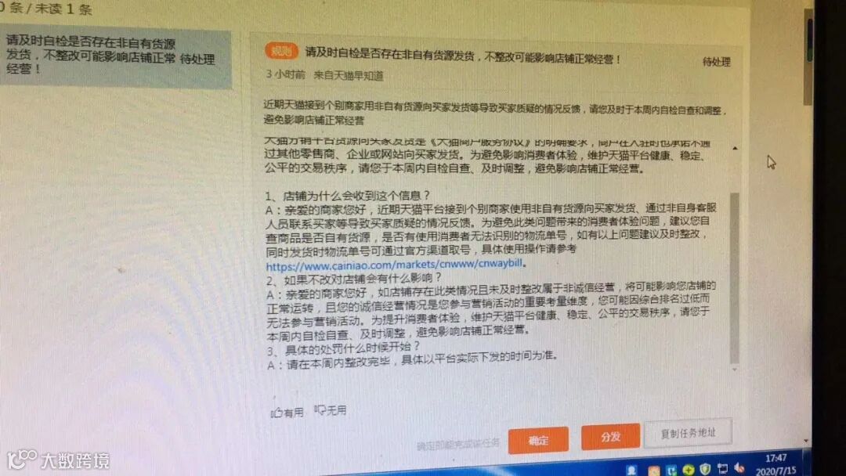This screenshot has height=476, width=846.
Task: Click the thumbs-up 有用 icon
Action: click(277, 413)
